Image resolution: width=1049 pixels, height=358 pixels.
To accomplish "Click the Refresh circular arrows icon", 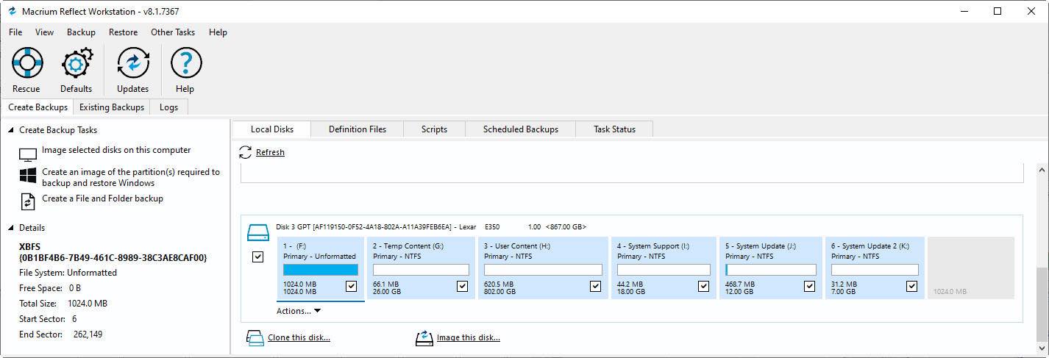I will (x=246, y=152).
